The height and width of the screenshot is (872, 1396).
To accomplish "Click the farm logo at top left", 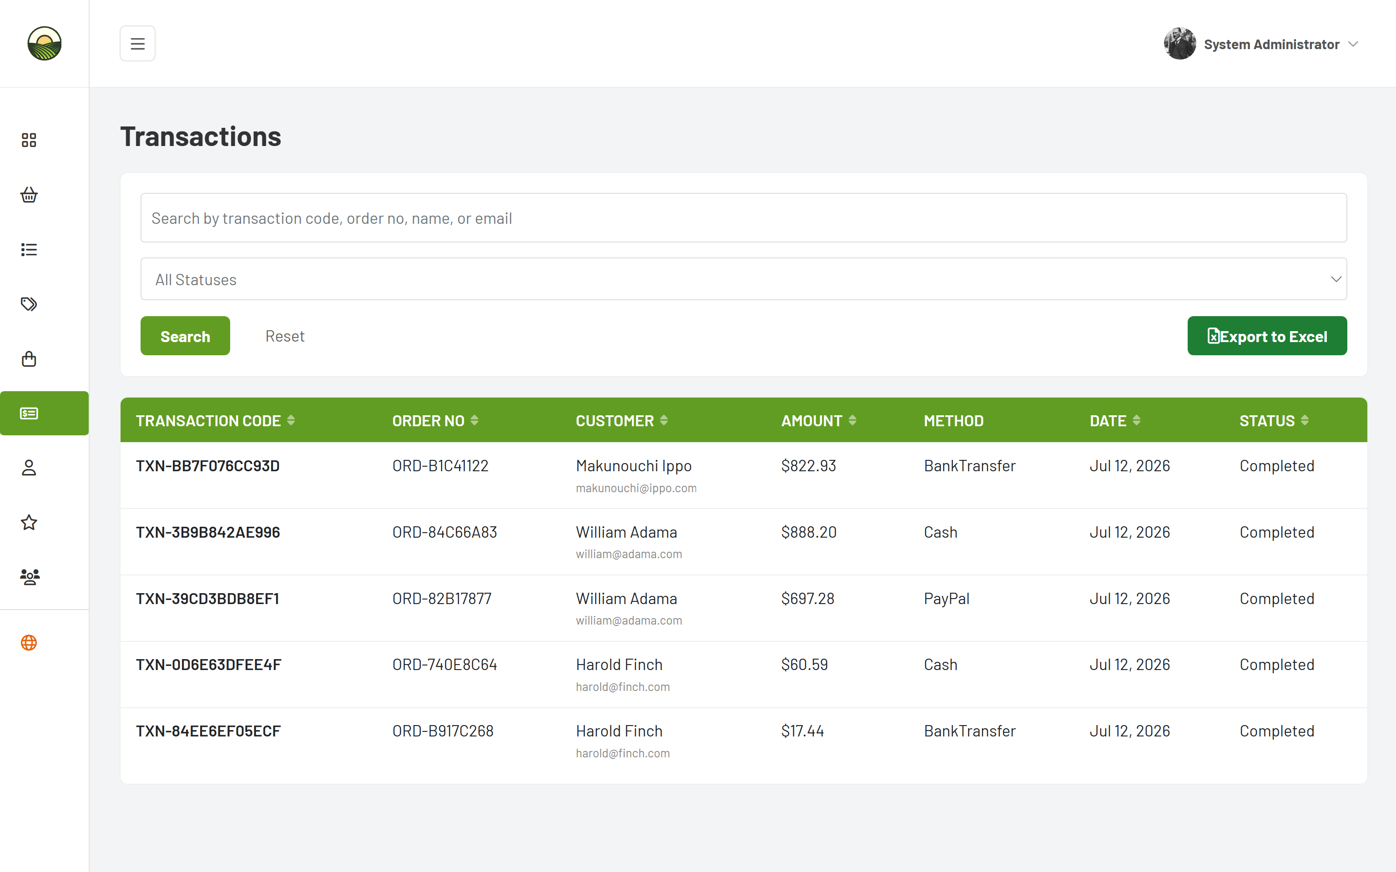I will 45,43.
